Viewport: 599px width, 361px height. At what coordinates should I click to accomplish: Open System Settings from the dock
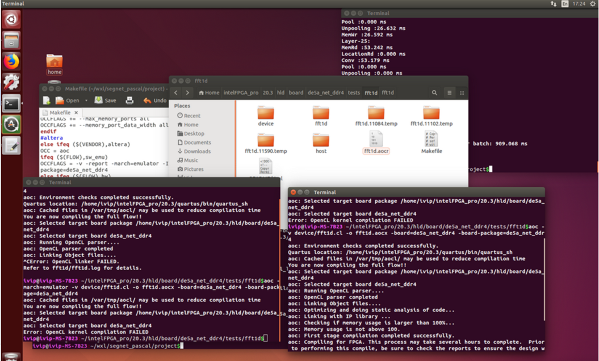point(11,82)
